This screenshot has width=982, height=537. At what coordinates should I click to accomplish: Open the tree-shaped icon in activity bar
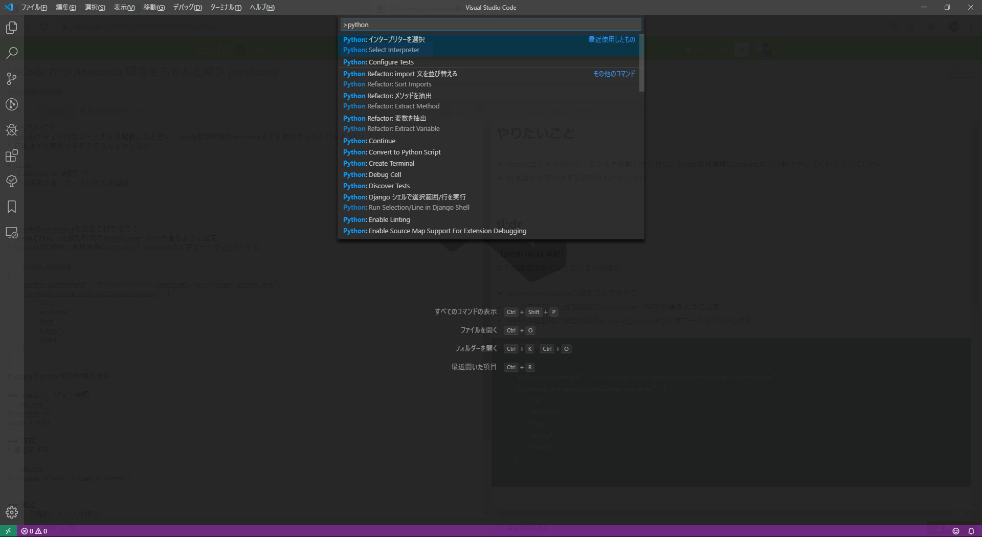point(11,181)
